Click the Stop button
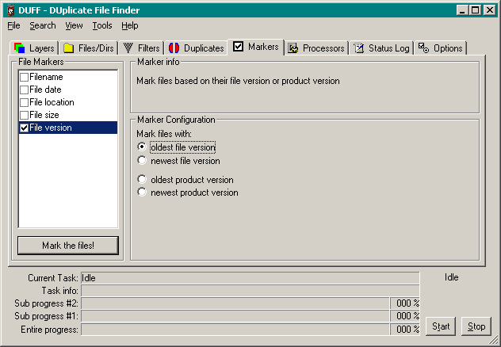Viewport: 501px width, 347px height. 476,326
